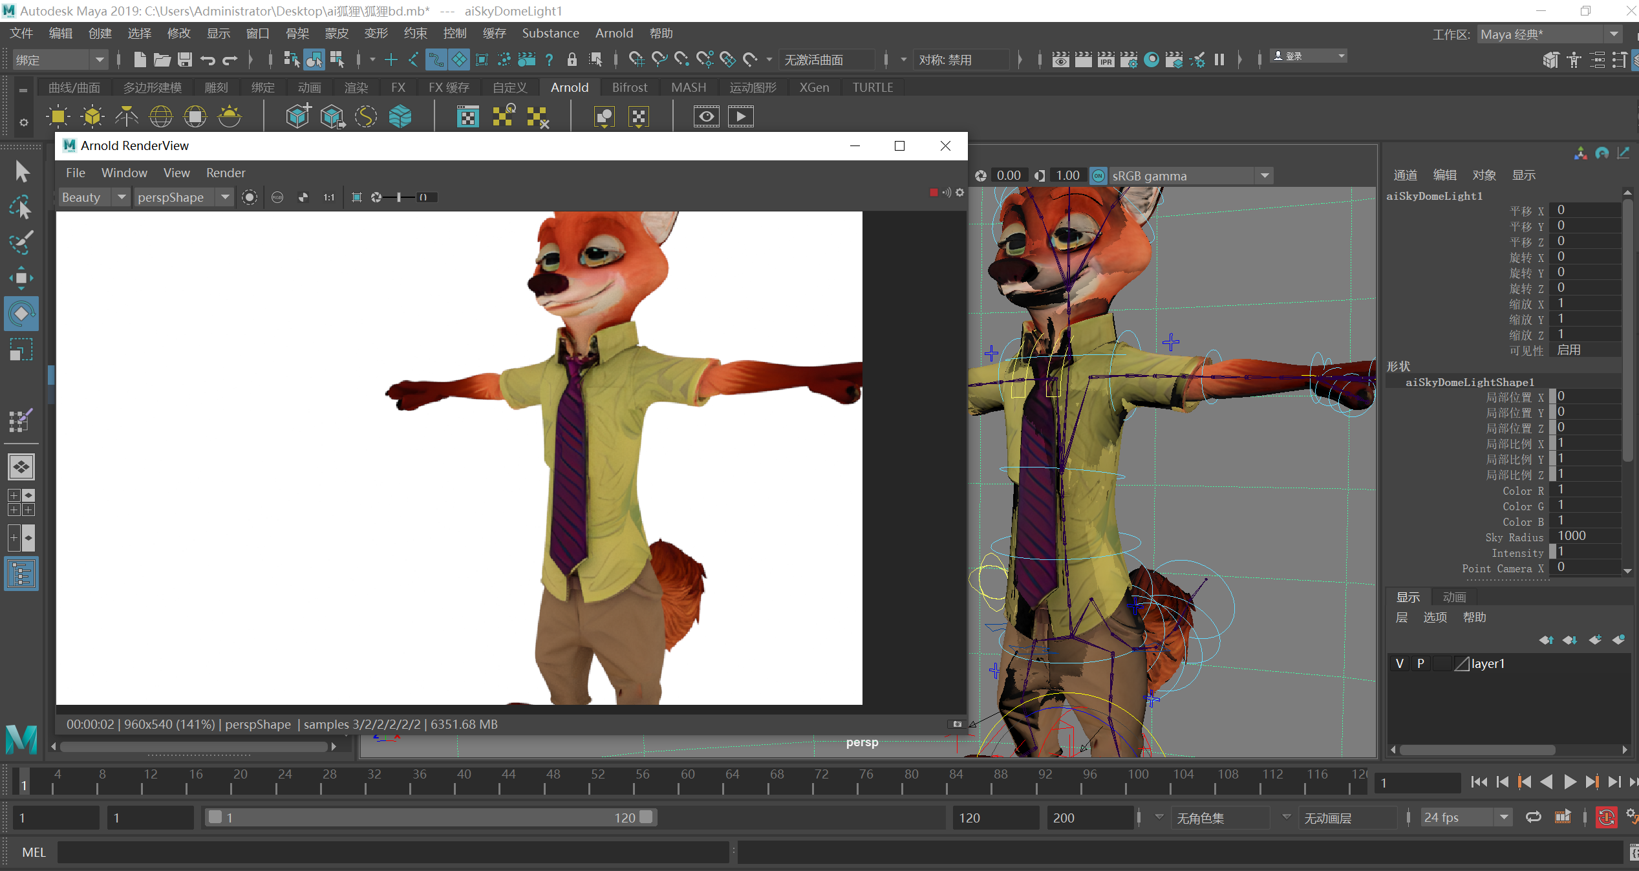The height and width of the screenshot is (871, 1639).
Task: Open Arnold RenderView using its shelf icon
Action: coord(467,116)
